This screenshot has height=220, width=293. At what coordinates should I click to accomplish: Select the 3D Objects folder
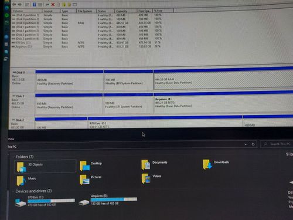pos(45,166)
